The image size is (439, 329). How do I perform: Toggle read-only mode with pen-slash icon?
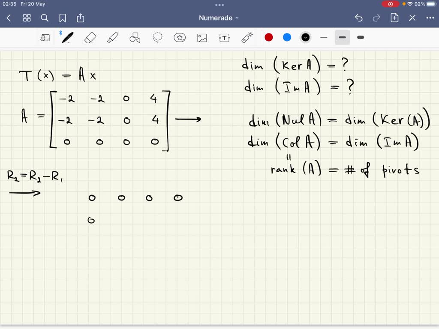(412, 18)
